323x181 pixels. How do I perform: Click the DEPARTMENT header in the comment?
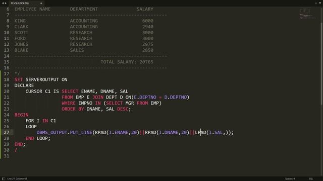click(84, 9)
